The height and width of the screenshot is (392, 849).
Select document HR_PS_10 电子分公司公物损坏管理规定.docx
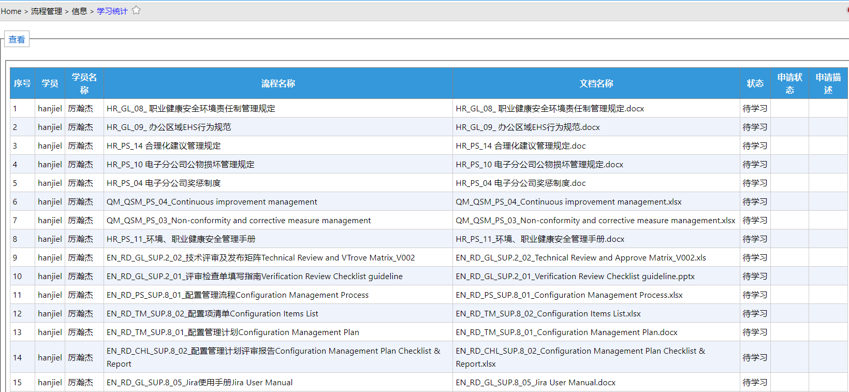pyautogui.click(x=539, y=165)
